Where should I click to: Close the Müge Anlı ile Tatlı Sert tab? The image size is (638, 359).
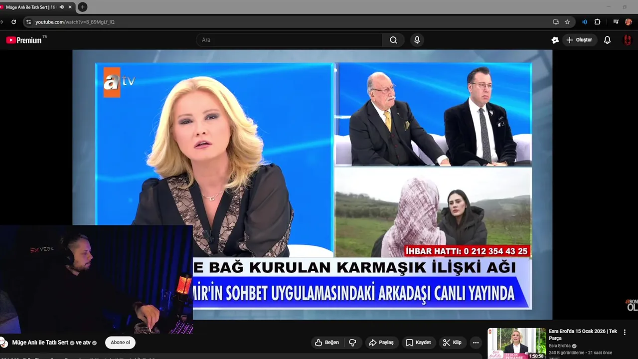(70, 7)
